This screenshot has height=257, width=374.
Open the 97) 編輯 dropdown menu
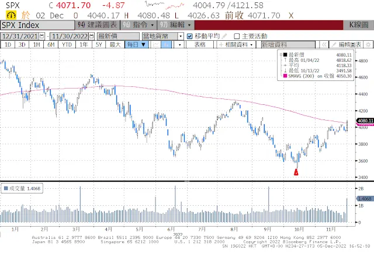(x=175, y=24)
